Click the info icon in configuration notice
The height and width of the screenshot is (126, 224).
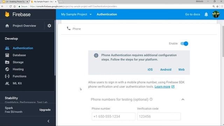click(96, 55)
